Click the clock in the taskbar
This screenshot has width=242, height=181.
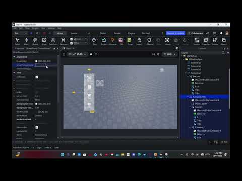pos(218,154)
